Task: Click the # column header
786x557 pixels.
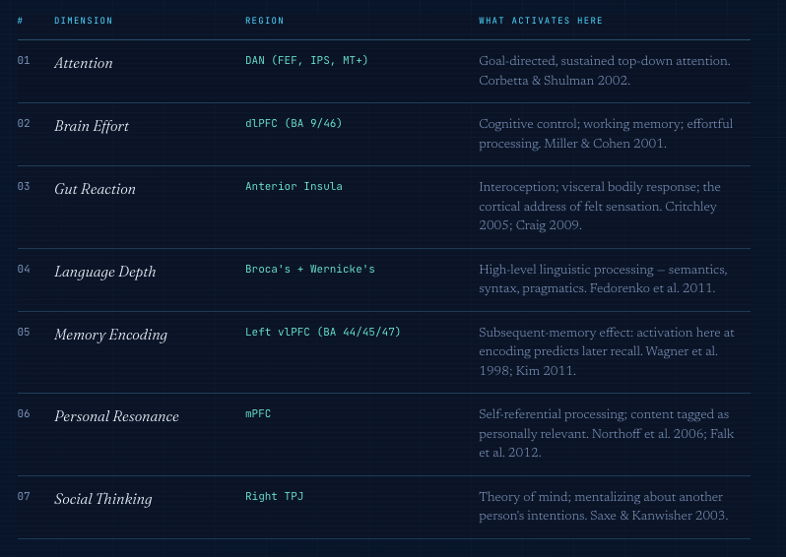Action: pos(20,21)
